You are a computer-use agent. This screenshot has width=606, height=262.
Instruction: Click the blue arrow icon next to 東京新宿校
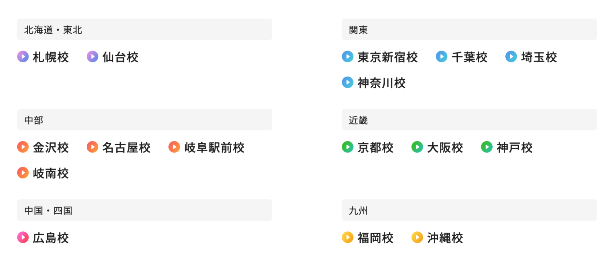(x=347, y=57)
